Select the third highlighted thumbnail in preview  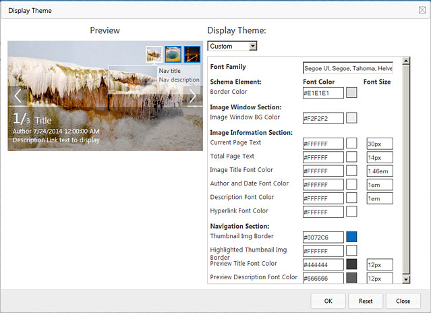192,54
